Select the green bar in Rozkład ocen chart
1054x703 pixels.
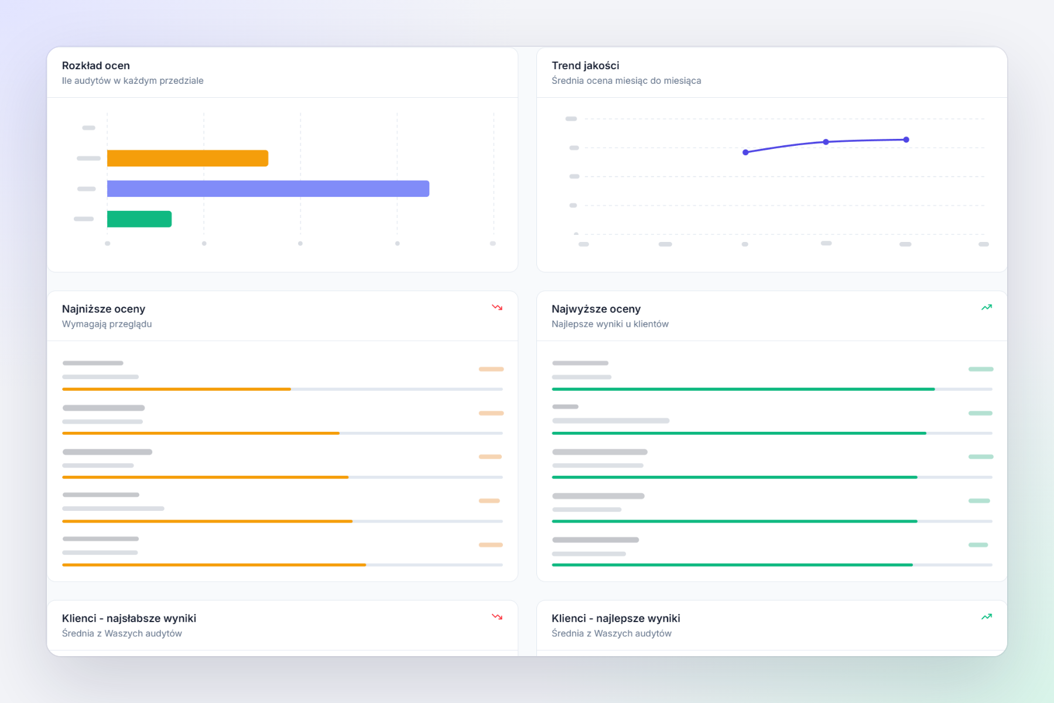click(x=139, y=219)
